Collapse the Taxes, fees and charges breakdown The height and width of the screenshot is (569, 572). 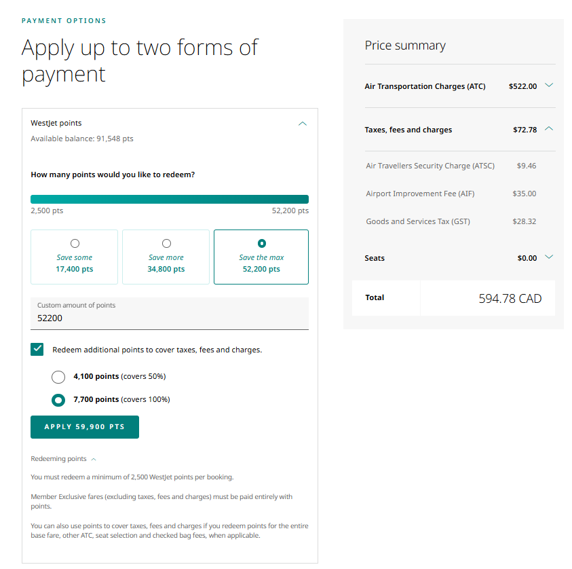coord(549,128)
